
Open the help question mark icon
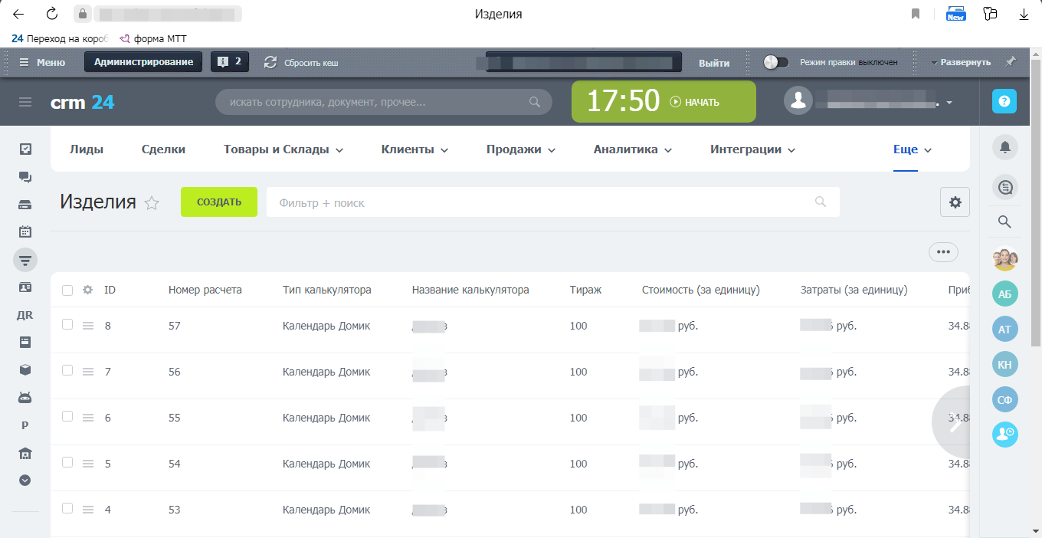click(x=1004, y=101)
